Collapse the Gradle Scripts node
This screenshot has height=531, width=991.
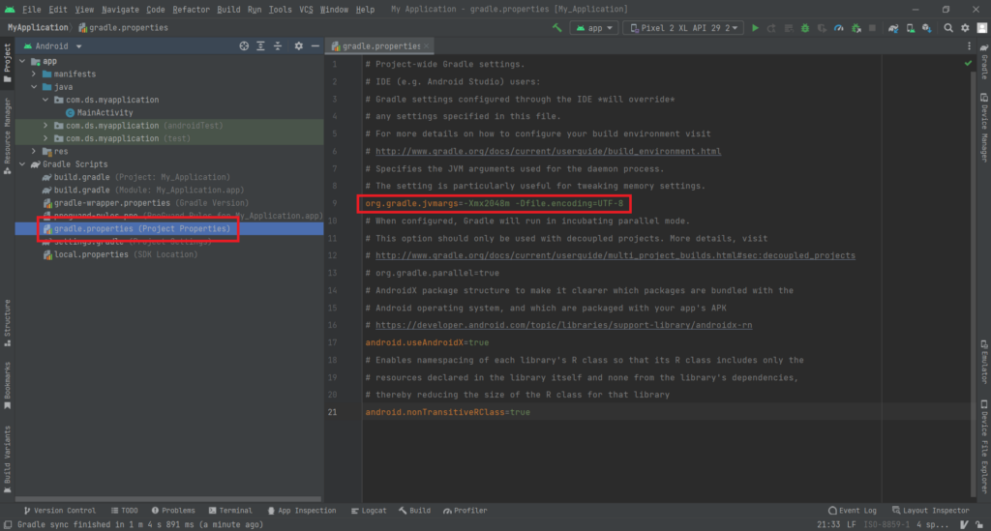tap(23, 164)
